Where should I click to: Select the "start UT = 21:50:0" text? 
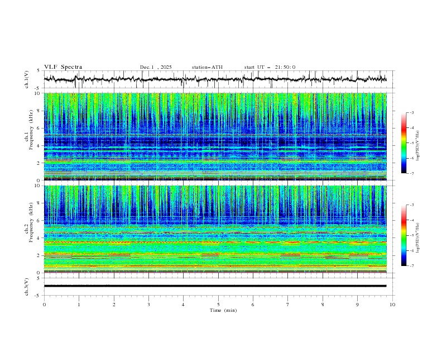coord(270,67)
